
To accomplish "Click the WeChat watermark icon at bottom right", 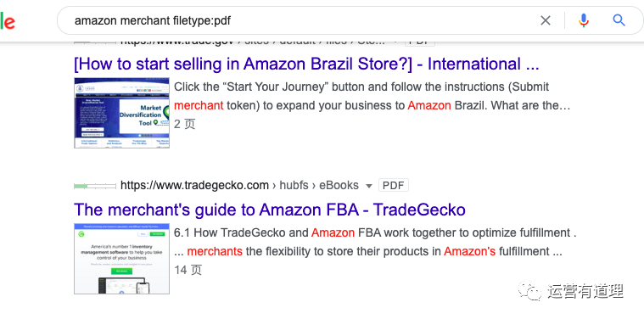I will click(x=529, y=291).
